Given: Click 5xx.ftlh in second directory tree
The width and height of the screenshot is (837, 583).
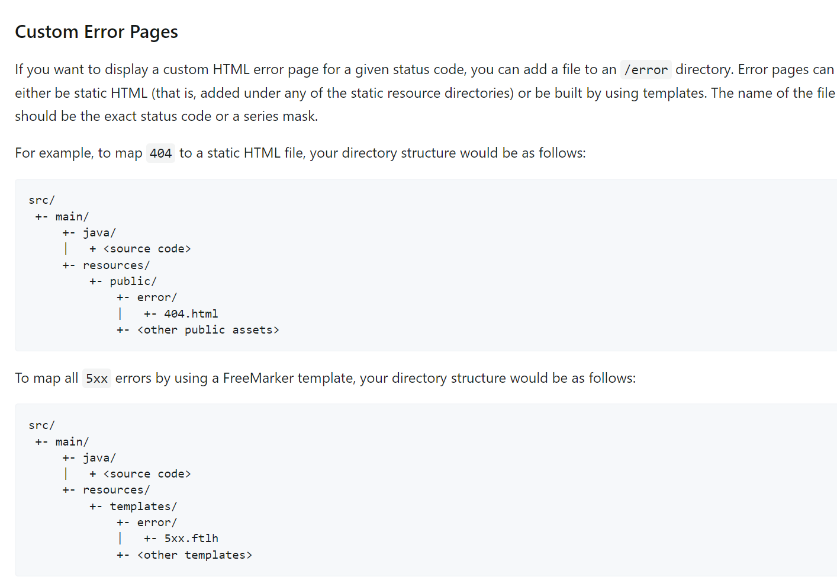Looking at the screenshot, I should [191, 539].
